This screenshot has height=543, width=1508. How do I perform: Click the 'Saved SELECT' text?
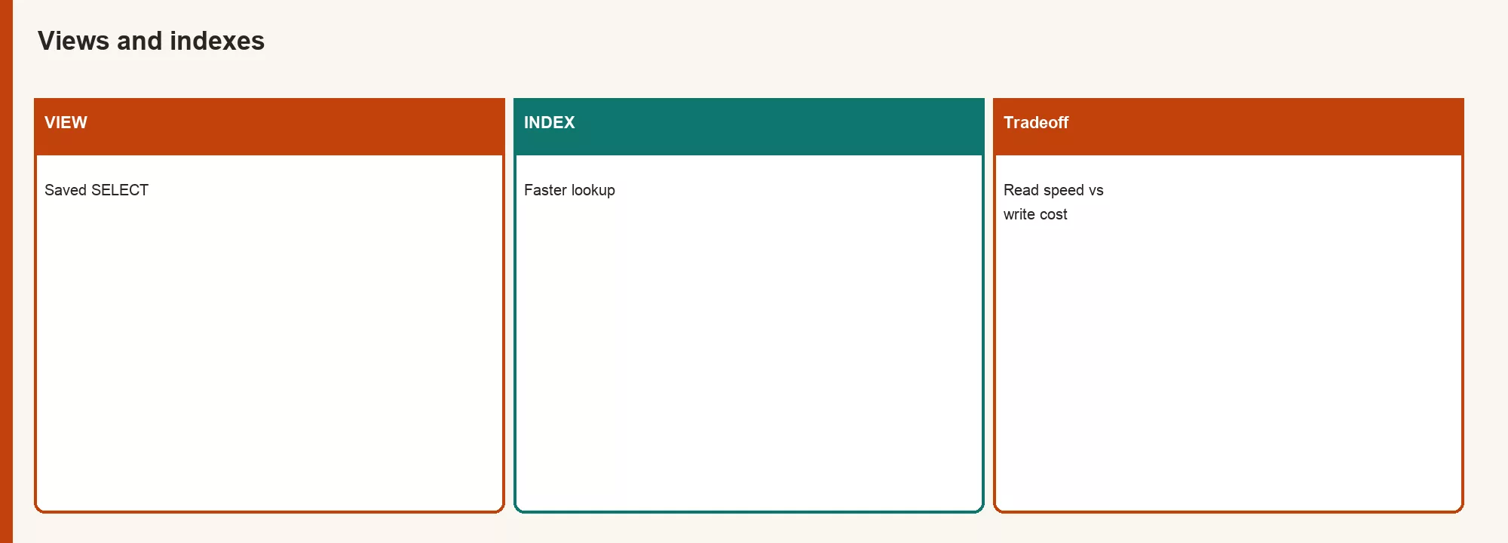97,190
